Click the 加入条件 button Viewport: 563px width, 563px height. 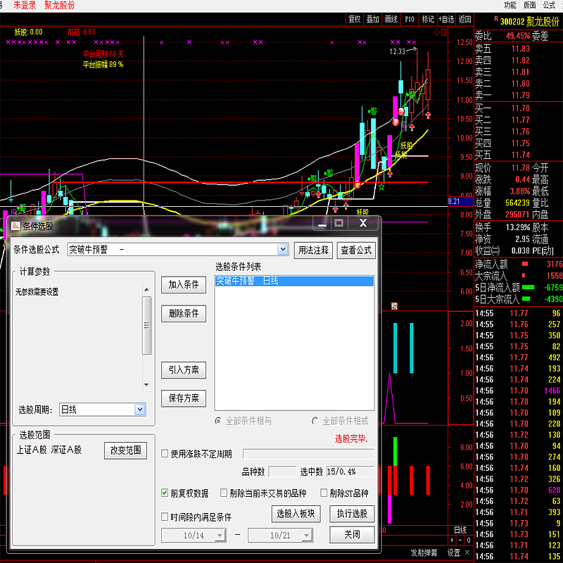tap(184, 284)
